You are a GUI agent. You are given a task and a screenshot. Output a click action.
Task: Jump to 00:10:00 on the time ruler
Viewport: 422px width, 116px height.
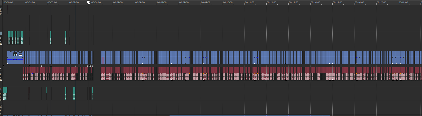(x=228, y=3)
